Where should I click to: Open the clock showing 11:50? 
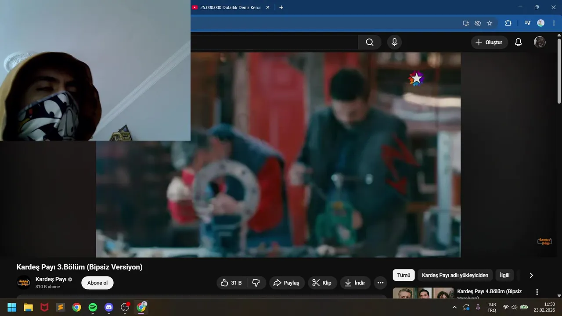[x=544, y=307]
